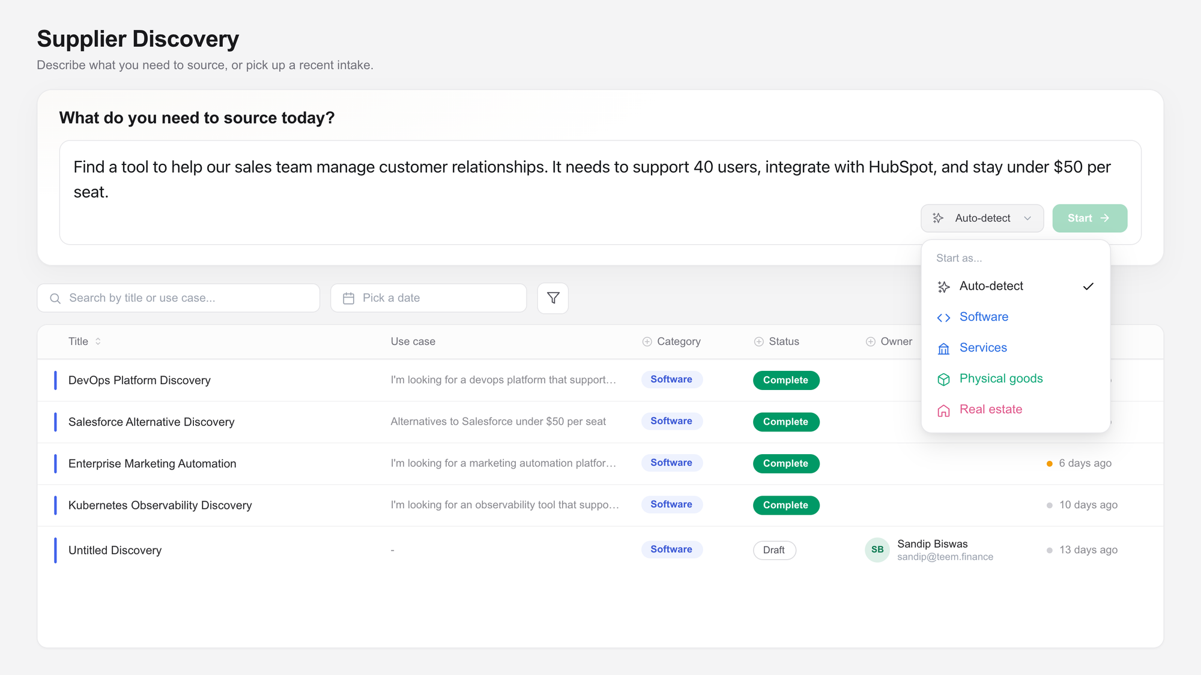Click the plus-circle icon beside Status header
This screenshot has width=1201, height=675.
[x=758, y=341]
